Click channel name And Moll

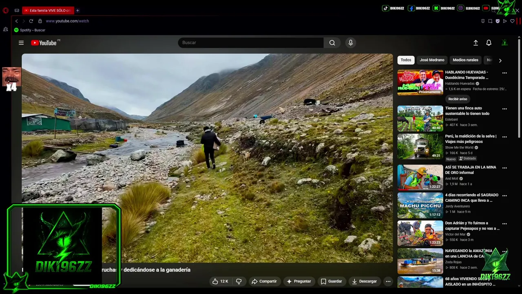click(451, 178)
